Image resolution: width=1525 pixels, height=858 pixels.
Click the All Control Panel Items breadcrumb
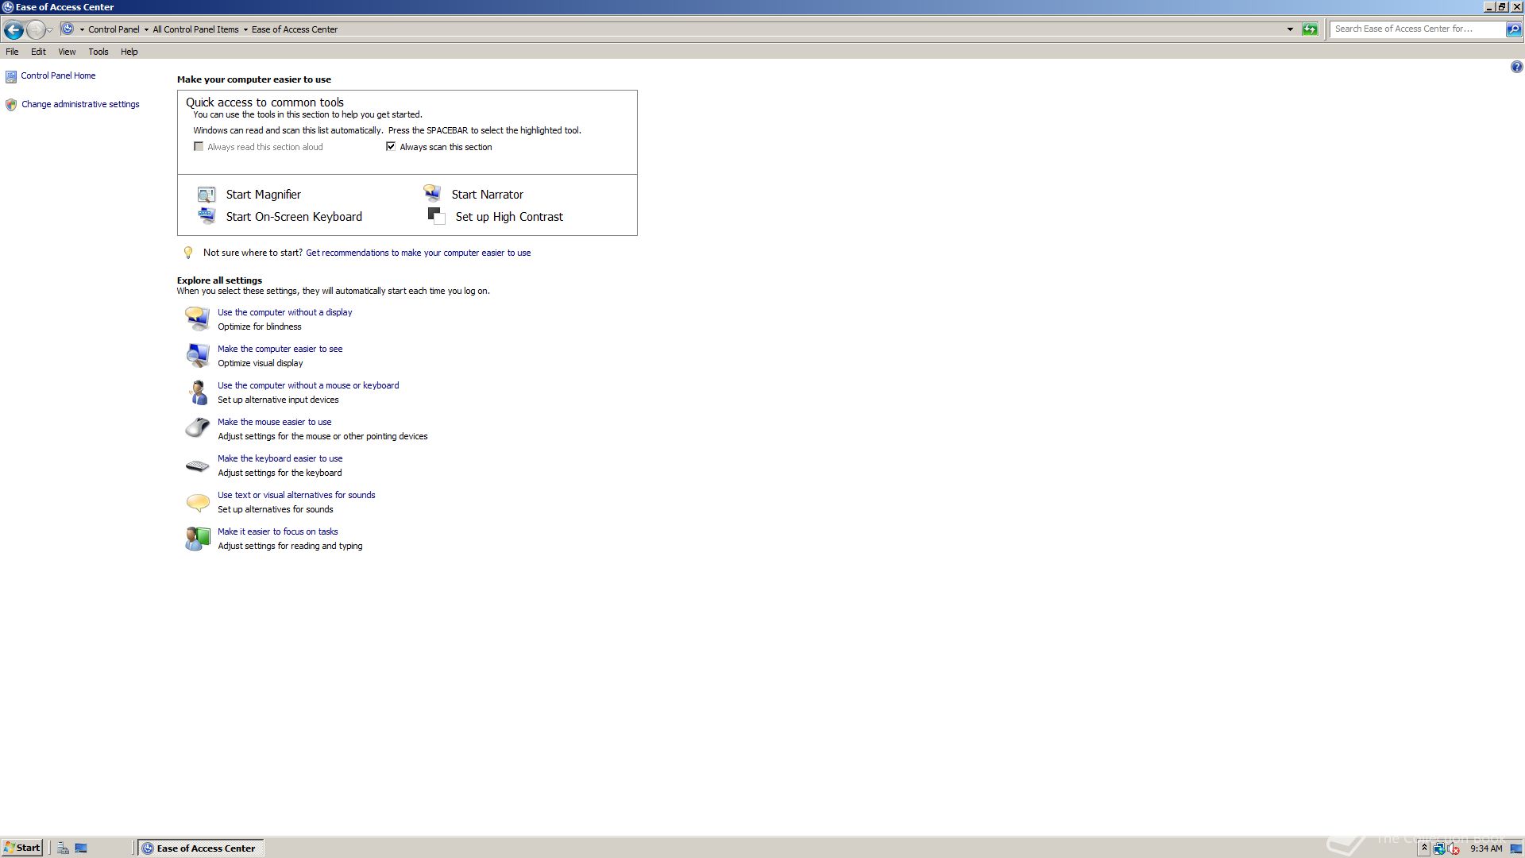195,29
